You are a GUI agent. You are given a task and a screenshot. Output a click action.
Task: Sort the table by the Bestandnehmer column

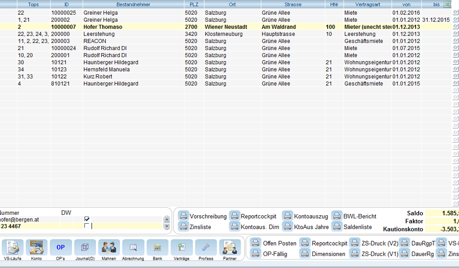pos(133,4)
